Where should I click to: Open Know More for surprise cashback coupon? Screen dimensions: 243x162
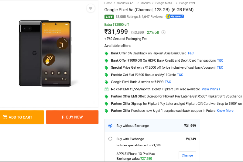(x=225, y=111)
